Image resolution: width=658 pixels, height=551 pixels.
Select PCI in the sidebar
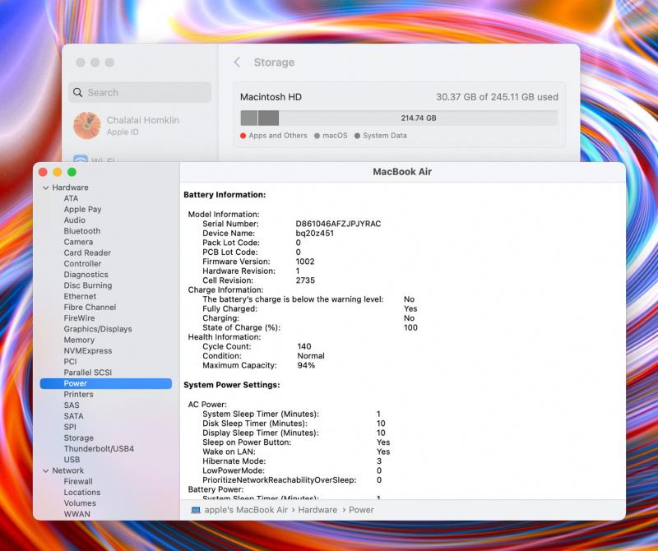click(x=70, y=362)
